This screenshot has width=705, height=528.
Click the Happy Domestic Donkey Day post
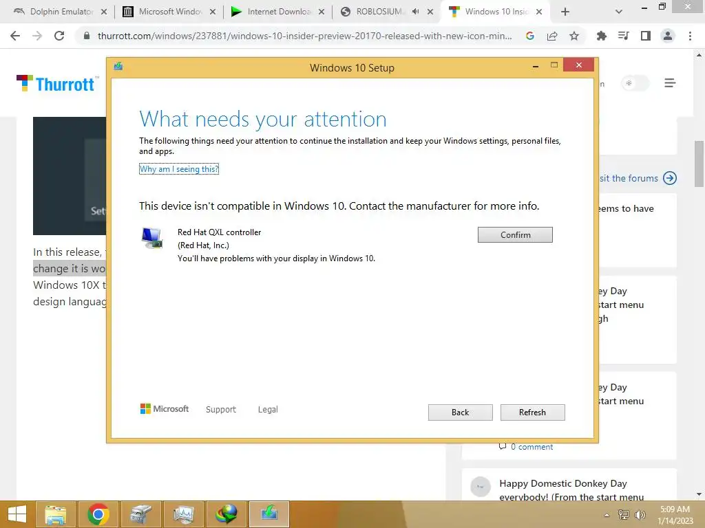click(x=571, y=489)
